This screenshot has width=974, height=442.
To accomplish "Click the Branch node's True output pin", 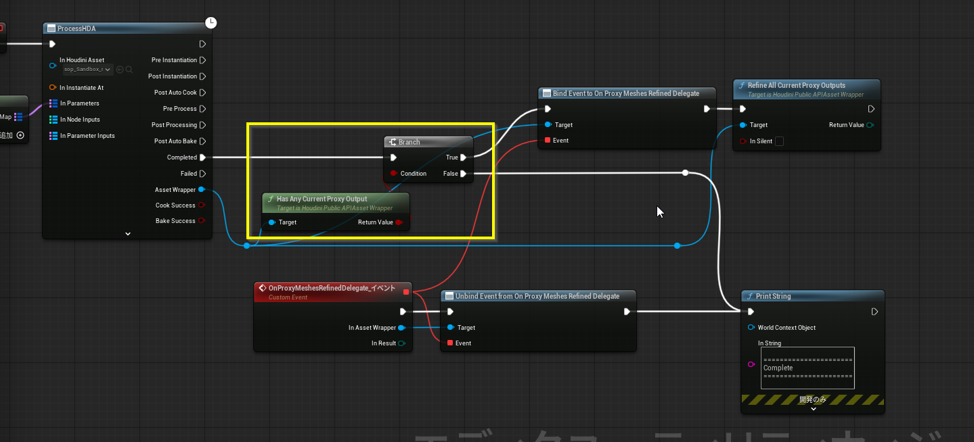I will pyautogui.click(x=464, y=157).
